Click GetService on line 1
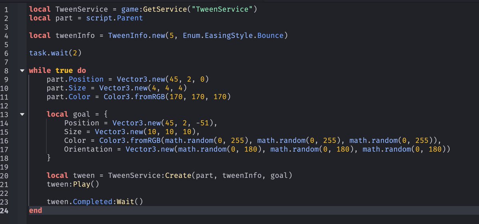Viewport: 479px width, 224px height. (165, 9)
